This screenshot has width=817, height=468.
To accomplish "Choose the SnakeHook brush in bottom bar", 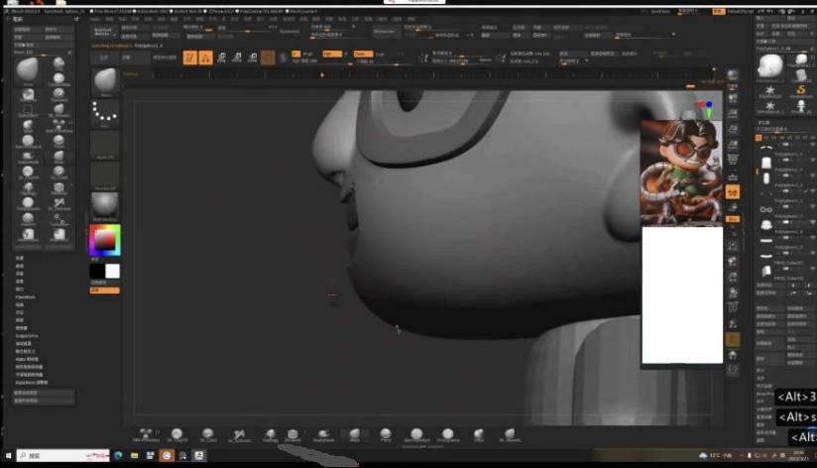I will (x=324, y=435).
